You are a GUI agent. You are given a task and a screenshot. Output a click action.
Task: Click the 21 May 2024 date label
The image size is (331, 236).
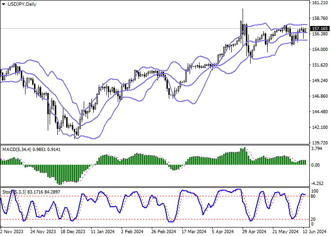286,232
